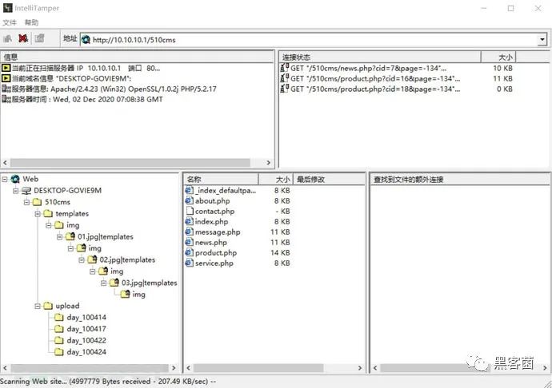Viewport: 552px width, 388px height.
Task: Select the day_100422 folder
Action: tap(86, 341)
